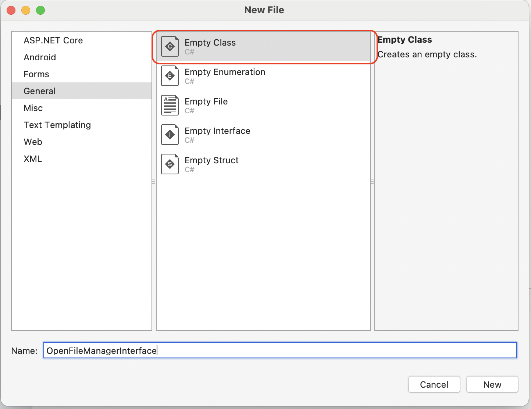531x409 pixels.
Task: Select the Web category
Action: click(33, 142)
